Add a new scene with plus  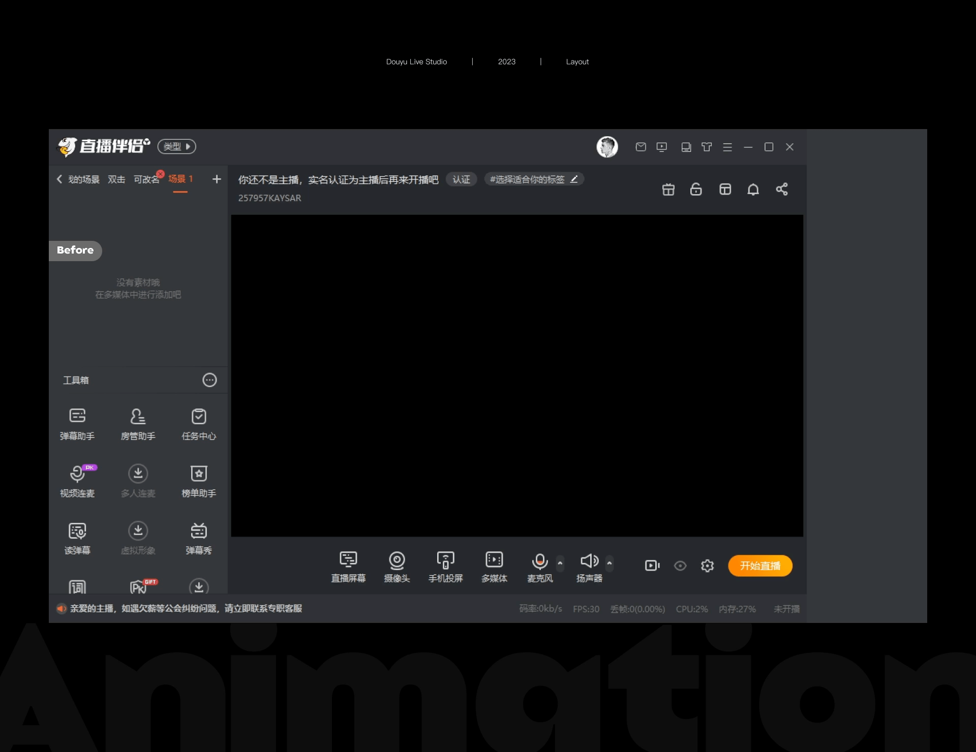(x=217, y=179)
